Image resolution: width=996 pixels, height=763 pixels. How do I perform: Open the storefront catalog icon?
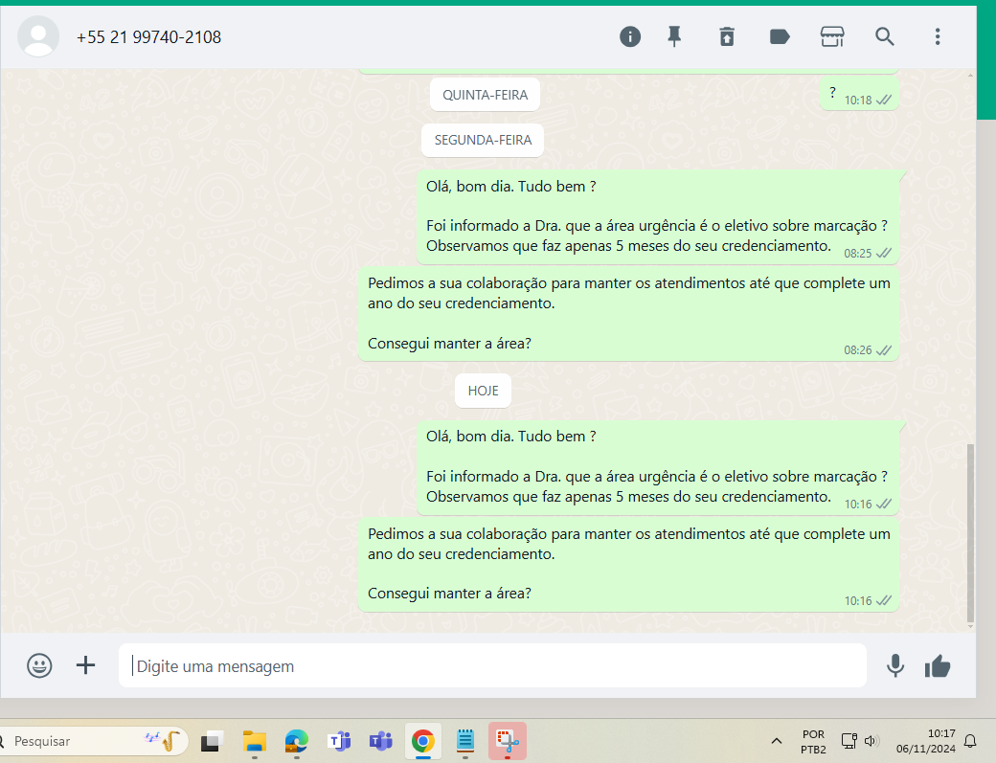pos(832,36)
